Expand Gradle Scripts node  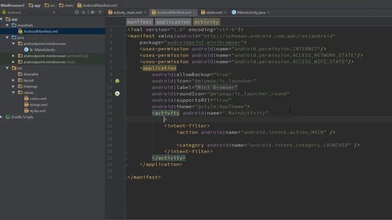tap(1, 117)
